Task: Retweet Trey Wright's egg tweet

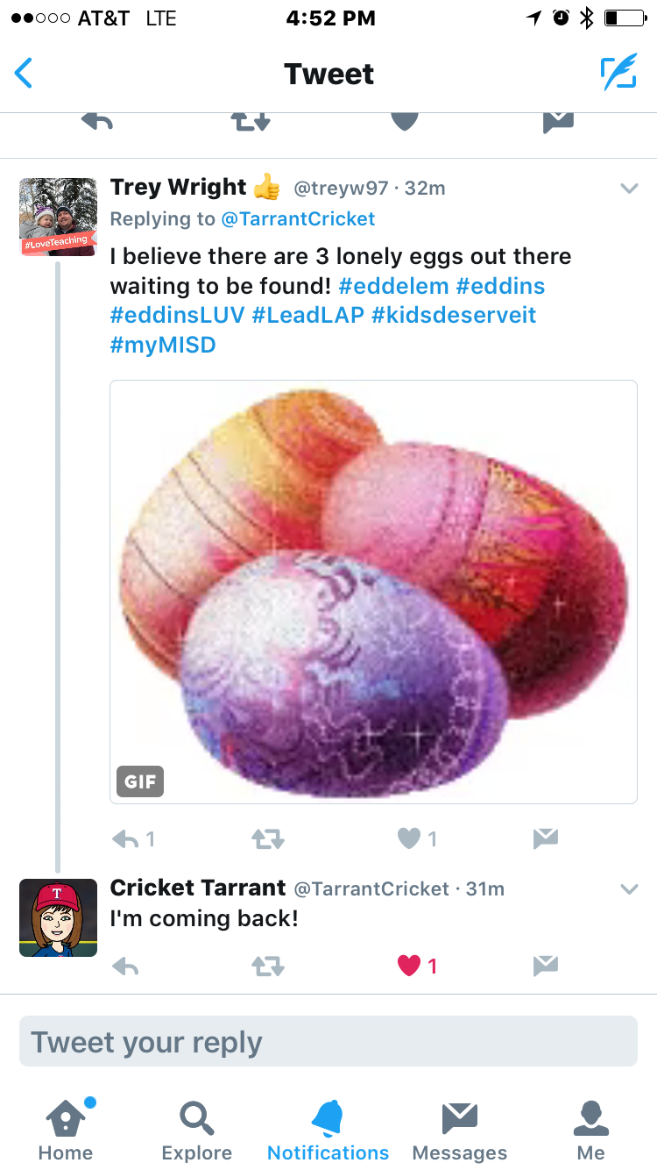Action: coord(267,839)
